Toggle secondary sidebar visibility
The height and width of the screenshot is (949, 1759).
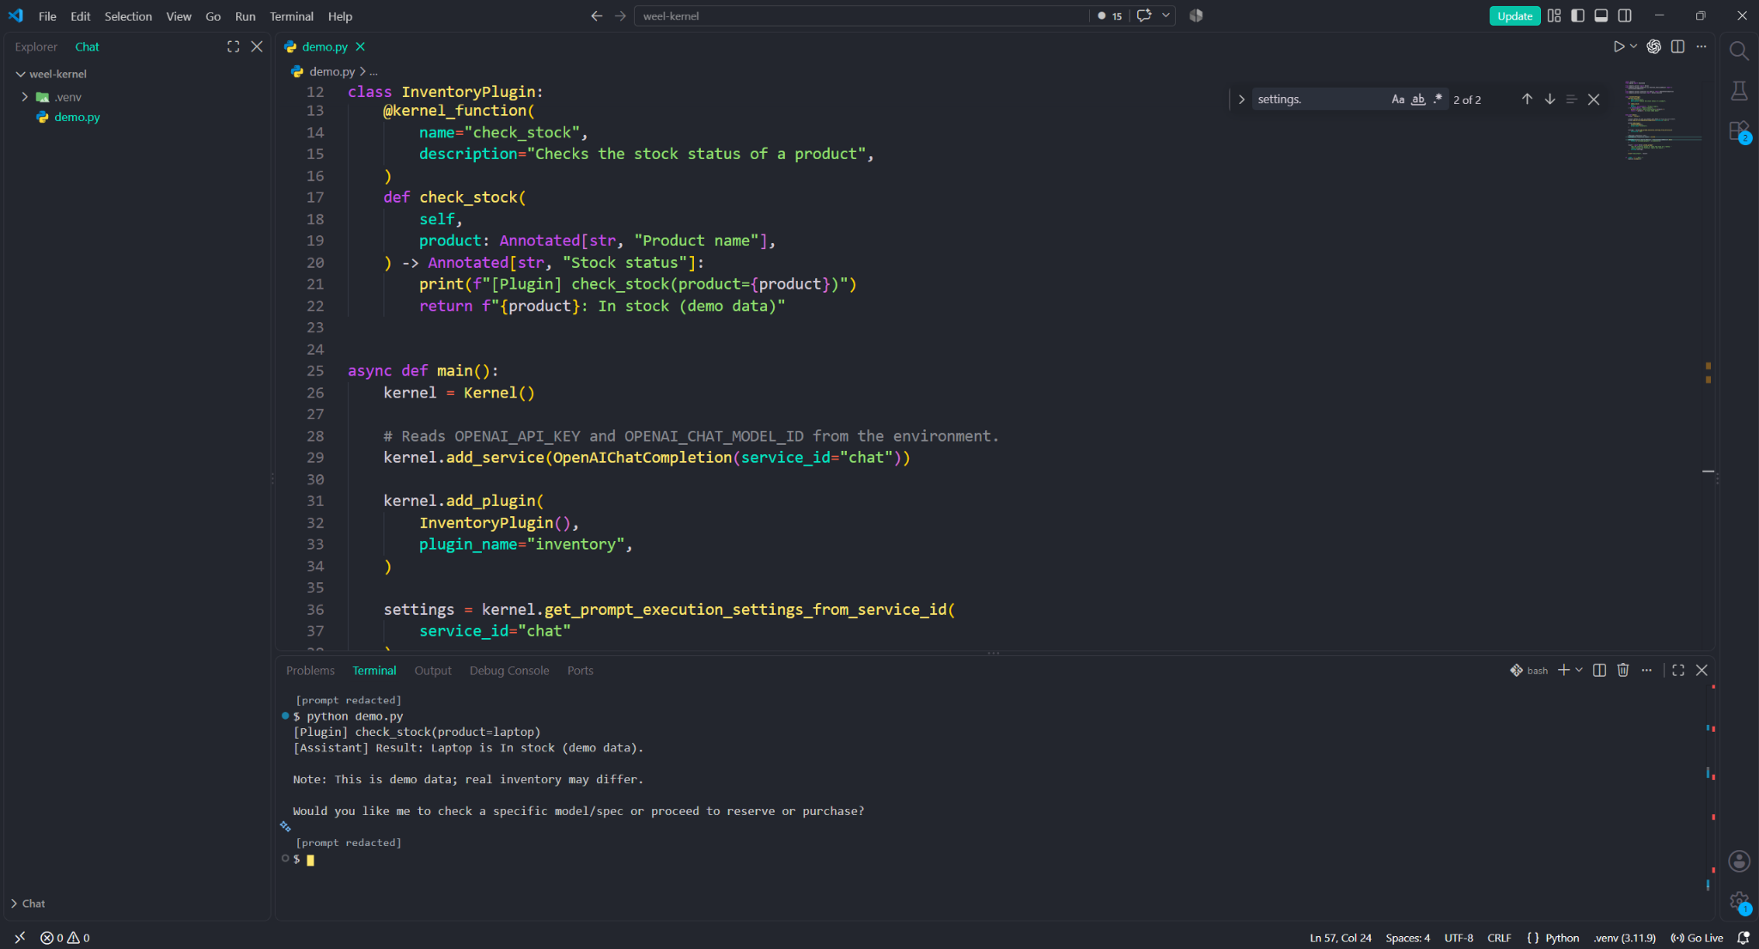[x=1624, y=15]
